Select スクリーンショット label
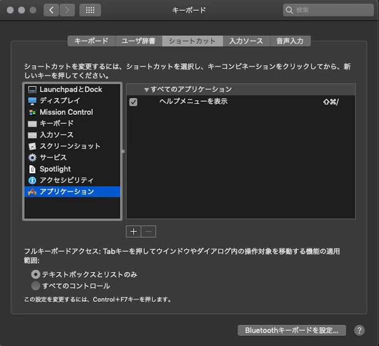 (70, 146)
